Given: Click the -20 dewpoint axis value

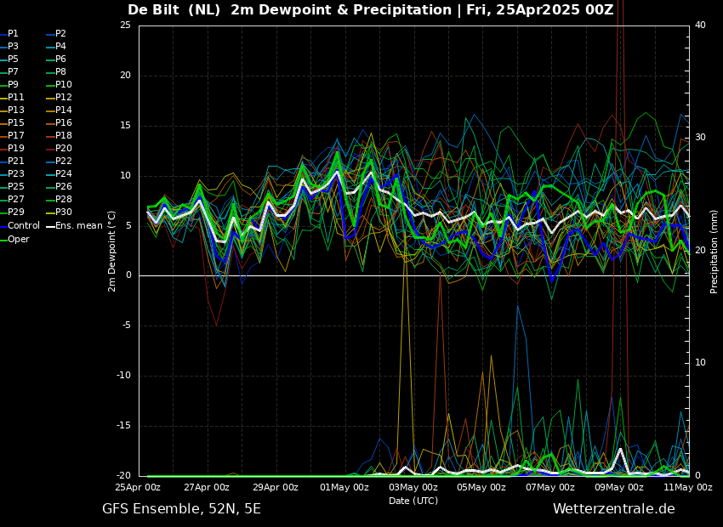Looking at the screenshot, I should pos(123,475).
